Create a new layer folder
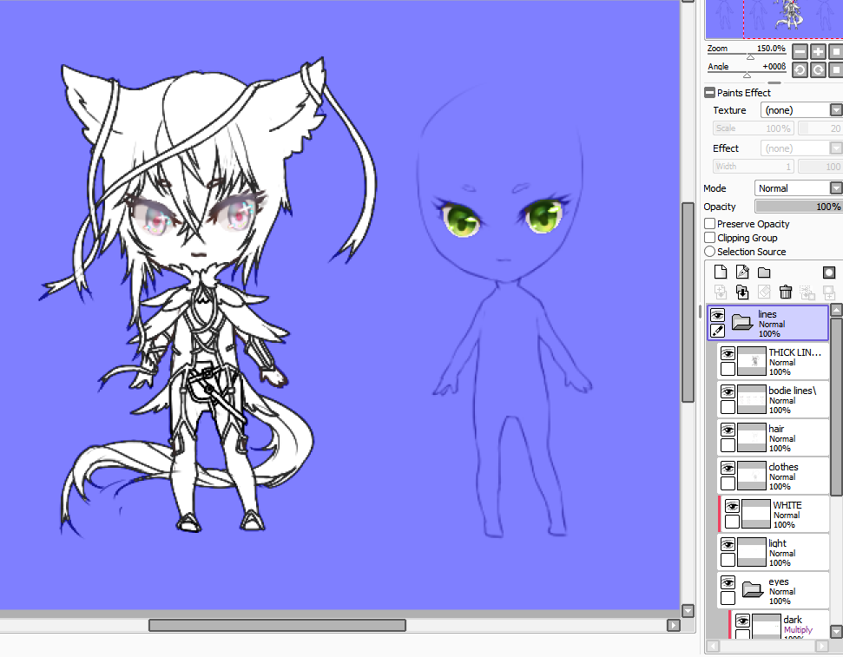This screenshot has width=843, height=657. [x=764, y=272]
